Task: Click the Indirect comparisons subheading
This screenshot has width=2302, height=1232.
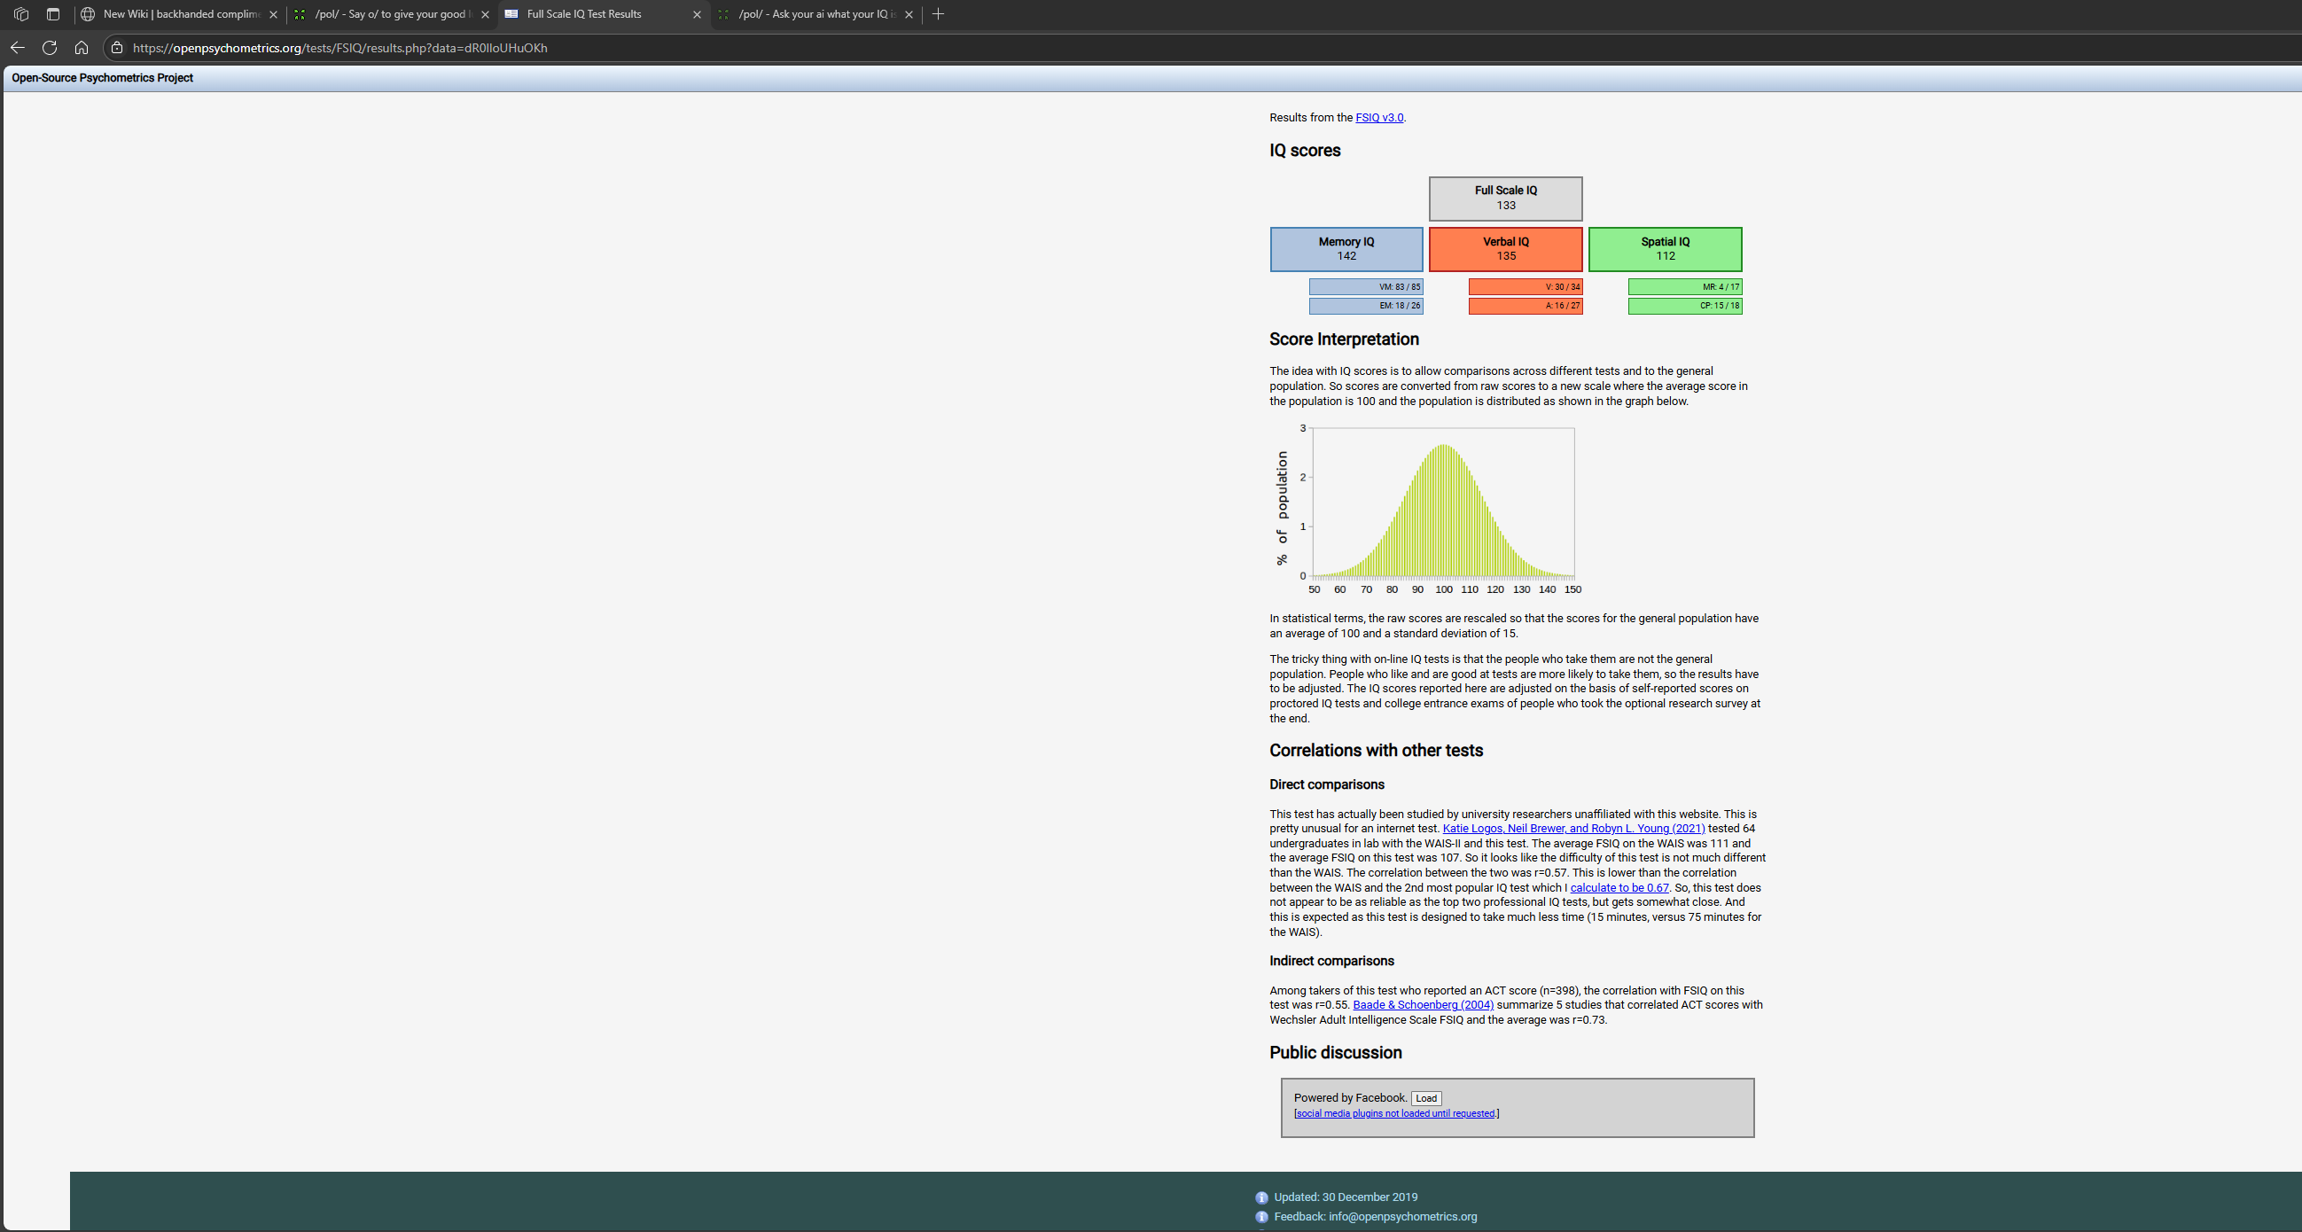Action: (1331, 962)
